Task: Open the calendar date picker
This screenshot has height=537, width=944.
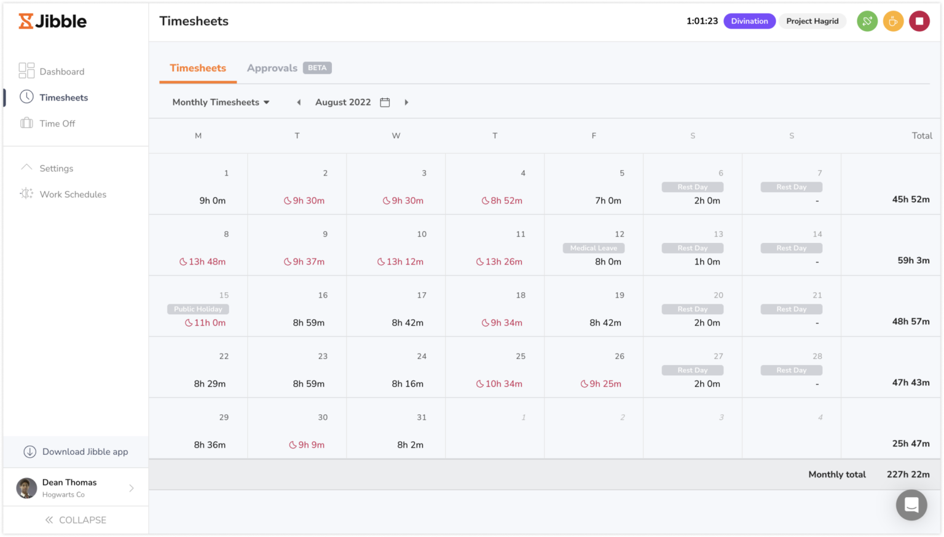Action: [385, 102]
